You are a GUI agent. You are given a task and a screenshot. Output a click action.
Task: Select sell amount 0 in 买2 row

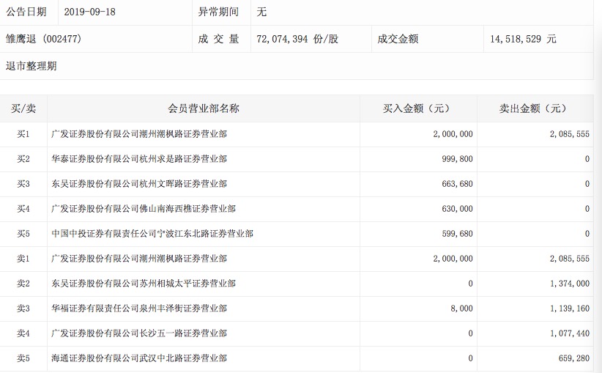(x=587, y=159)
